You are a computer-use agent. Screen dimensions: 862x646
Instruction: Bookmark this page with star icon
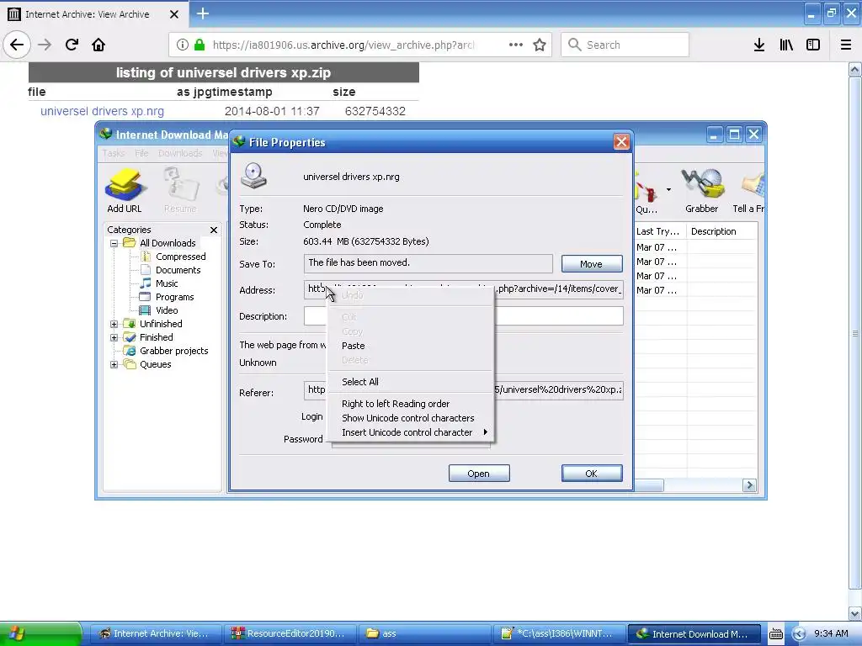point(540,45)
